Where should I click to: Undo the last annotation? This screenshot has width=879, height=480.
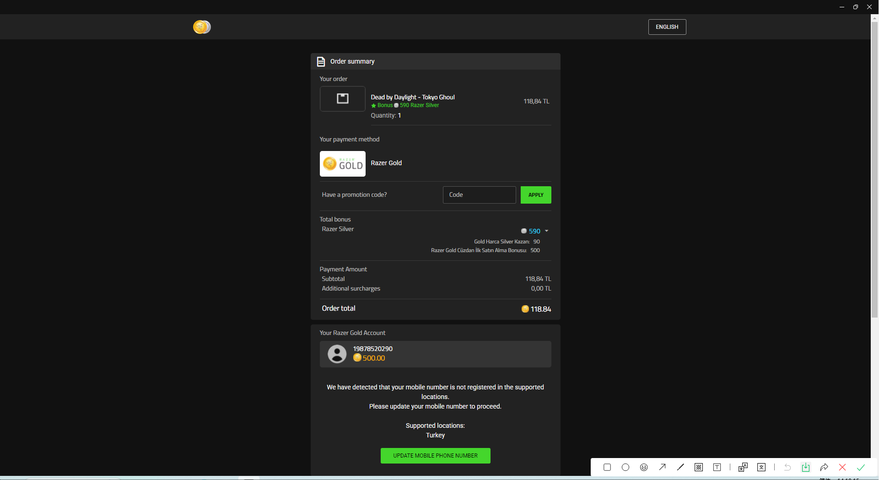[787, 467]
